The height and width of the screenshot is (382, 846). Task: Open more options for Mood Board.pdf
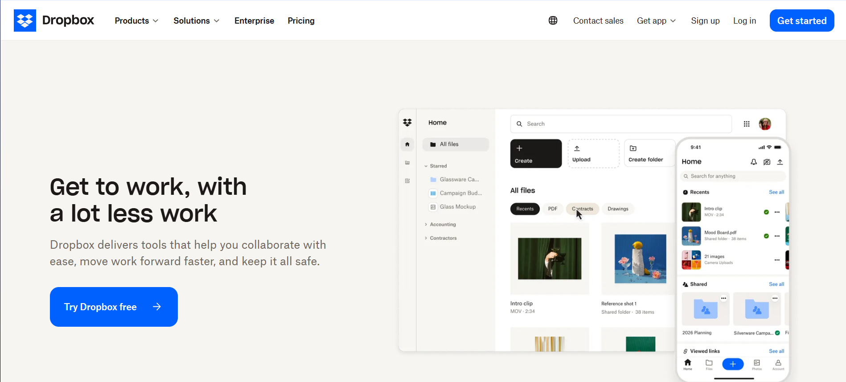(777, 236)
